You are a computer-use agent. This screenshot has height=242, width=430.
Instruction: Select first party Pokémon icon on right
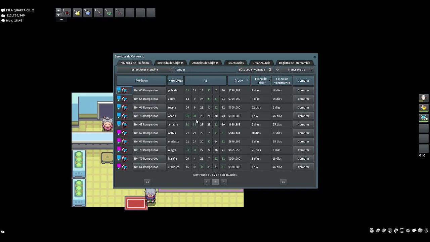click(423, 98)
